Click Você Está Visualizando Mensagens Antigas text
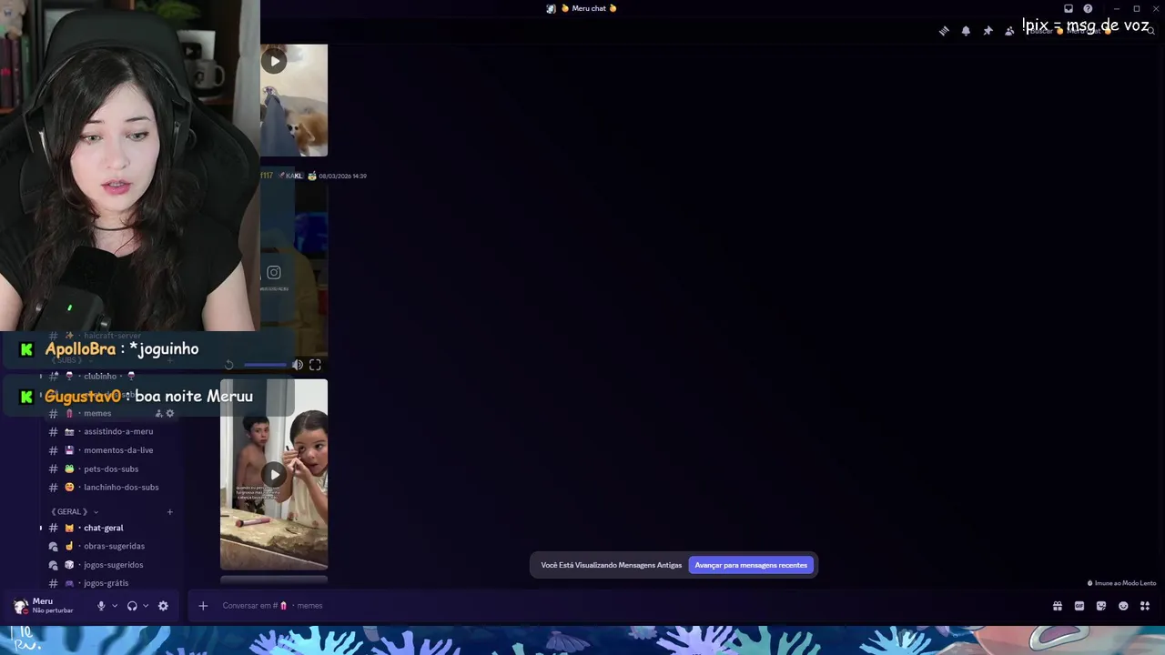Viewport: 1165px width, 655px height. 611,565
